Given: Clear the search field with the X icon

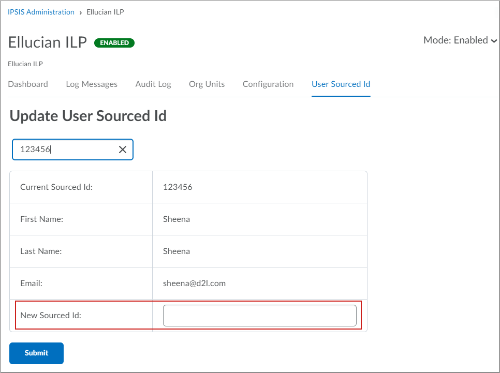Looking at the screenshot, I should (x=123, y=150).
